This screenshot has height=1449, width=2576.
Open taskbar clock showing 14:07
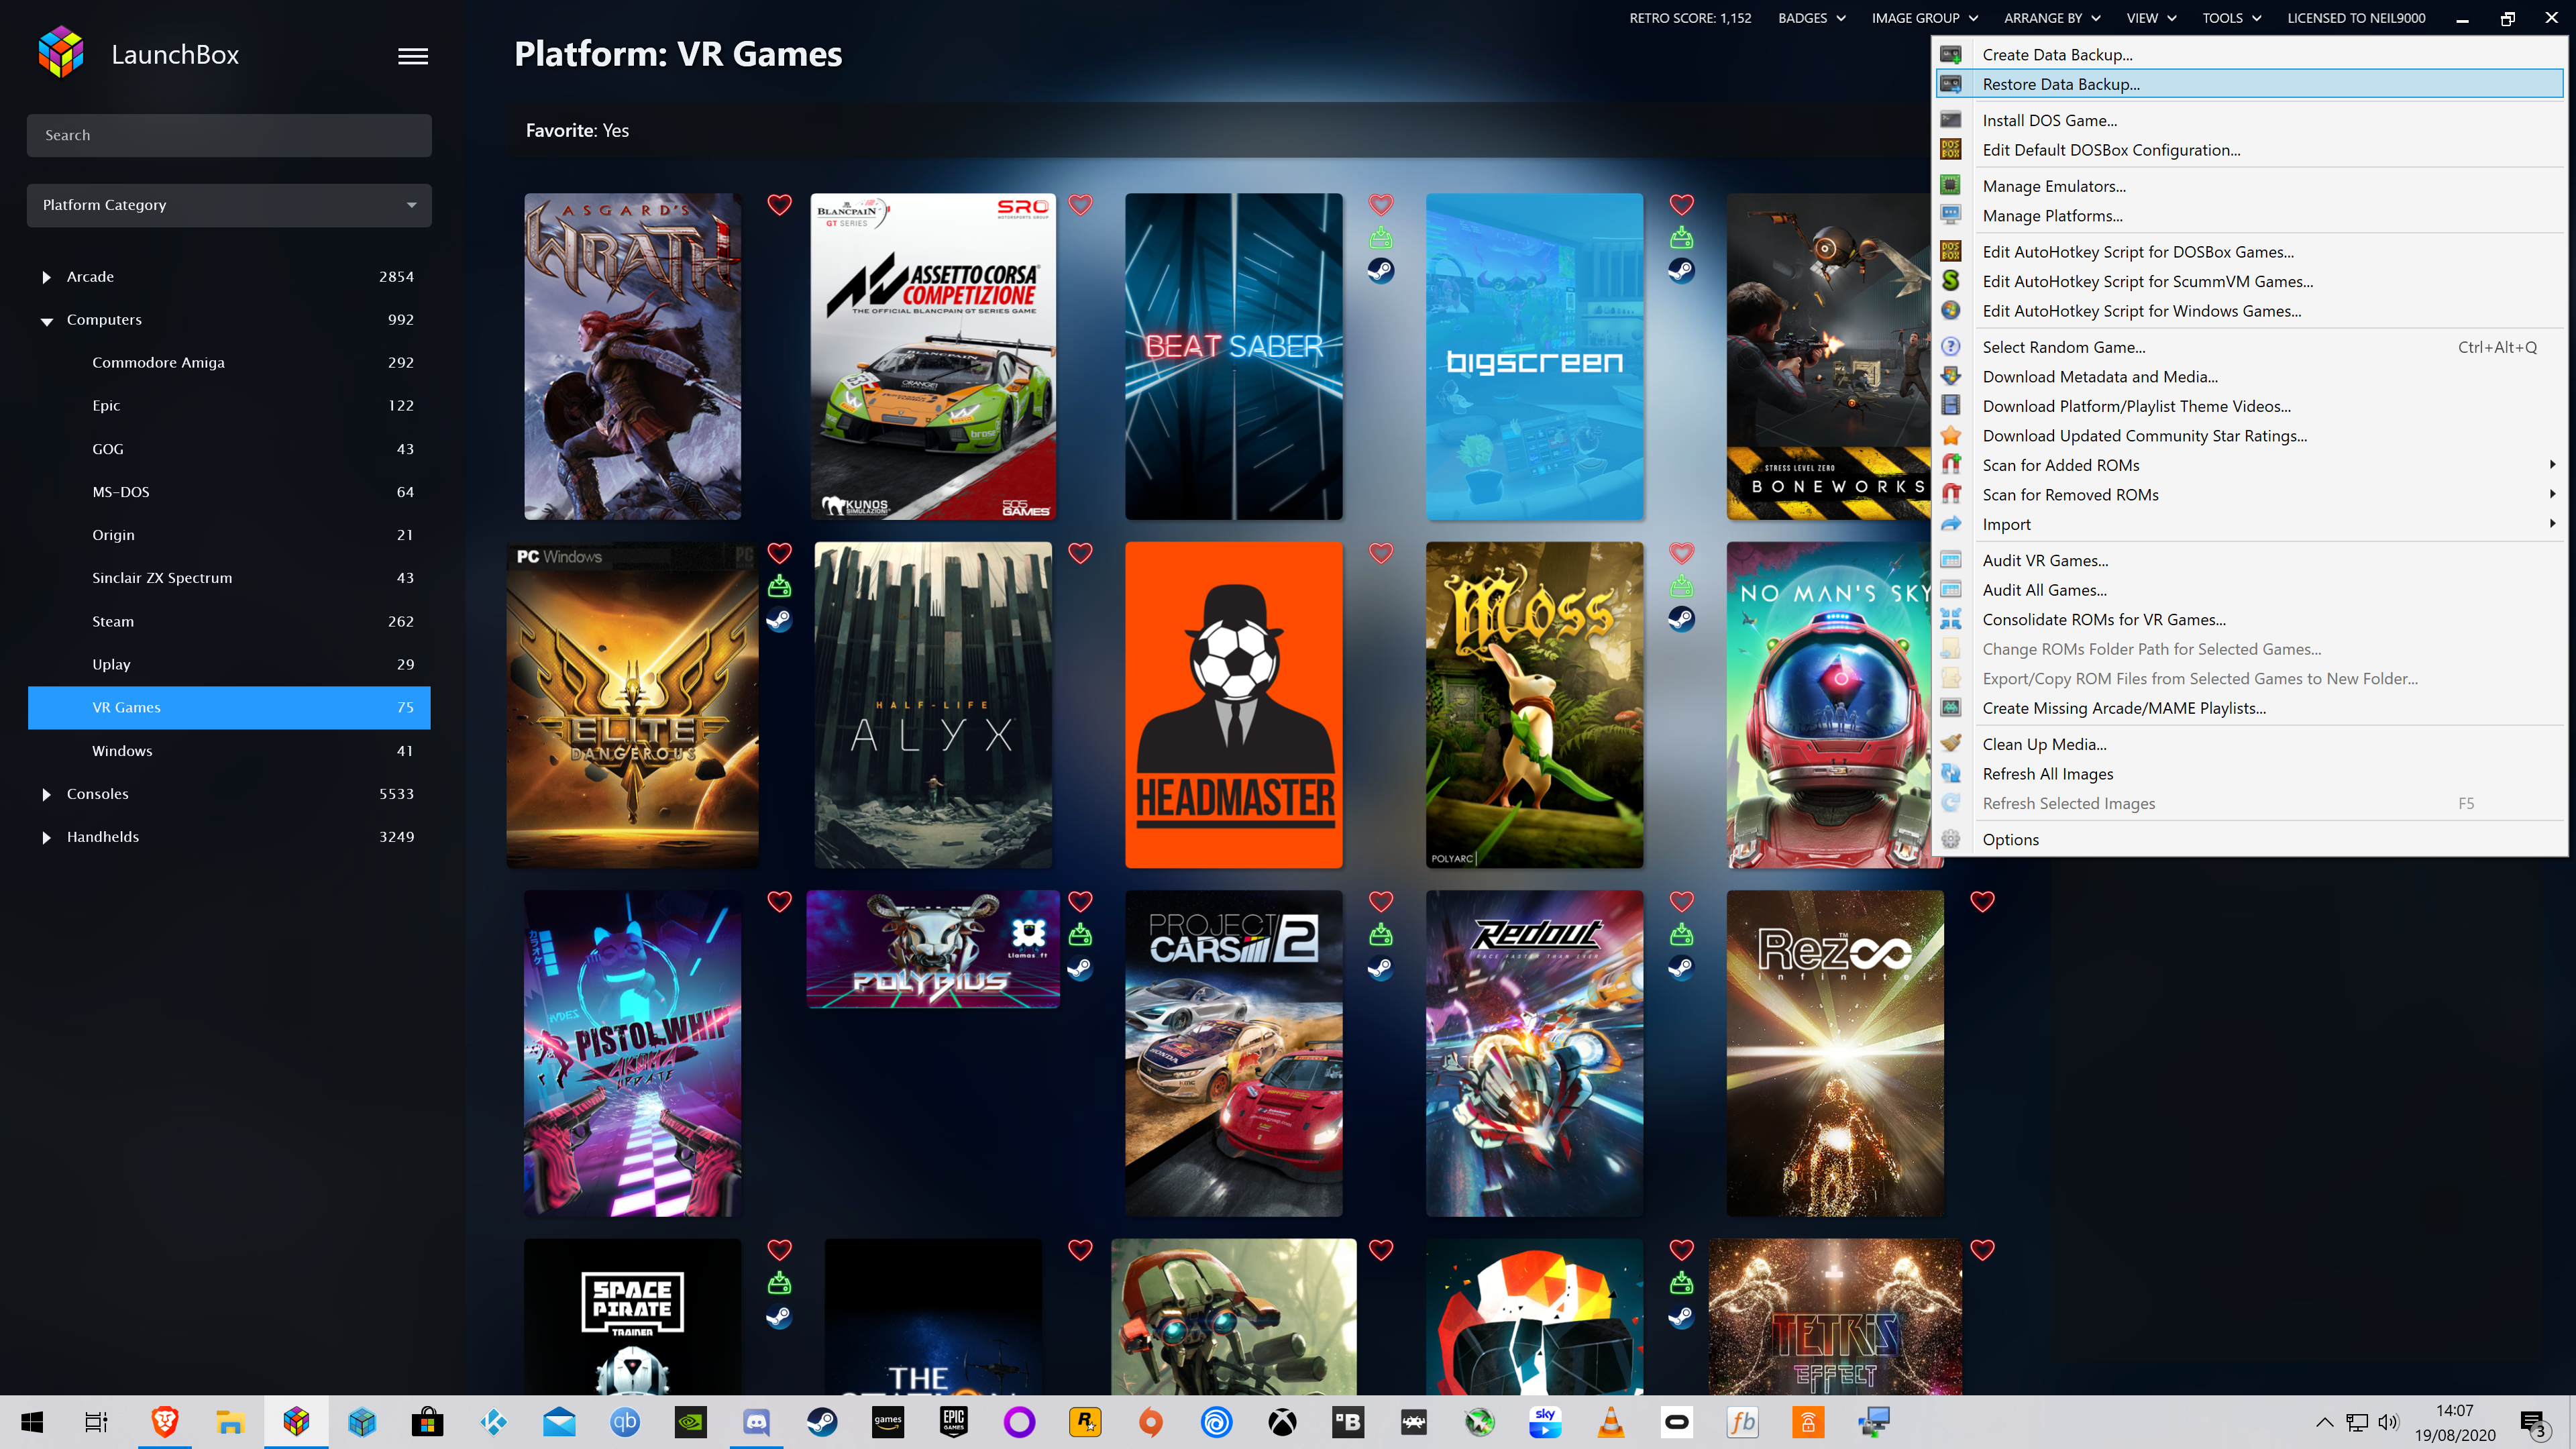(2454, 1422)
